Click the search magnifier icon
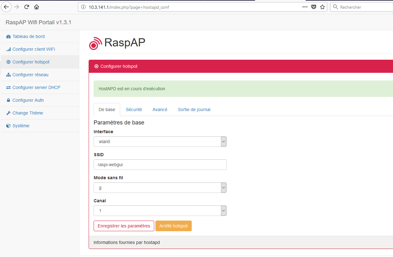This screenshot has width=393, height=257. 336,7
